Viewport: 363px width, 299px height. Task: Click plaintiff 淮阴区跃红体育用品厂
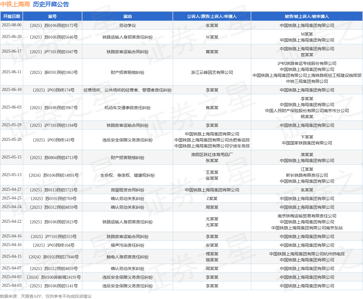(x=212, y=155)
